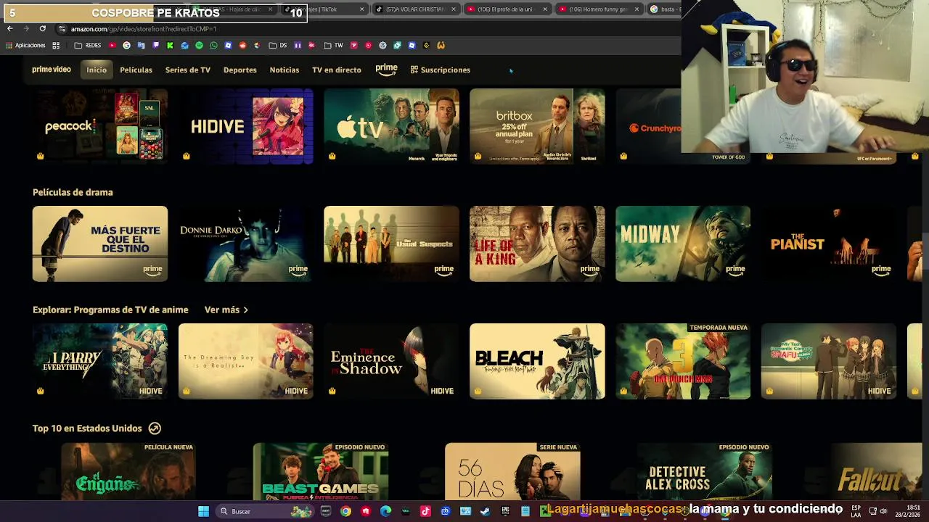929x522 pixels.
Task: Click the Películas de drama heading
Action: pyautogui.click(x=73, y=192)
